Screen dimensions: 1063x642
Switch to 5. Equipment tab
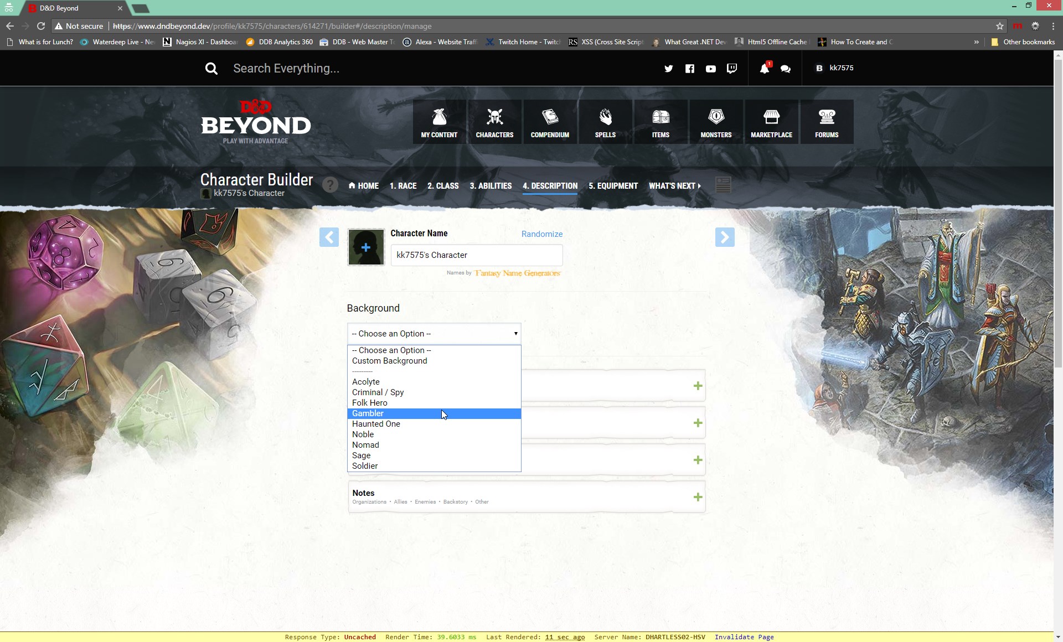pyautogui.click(x=613, y=186)
